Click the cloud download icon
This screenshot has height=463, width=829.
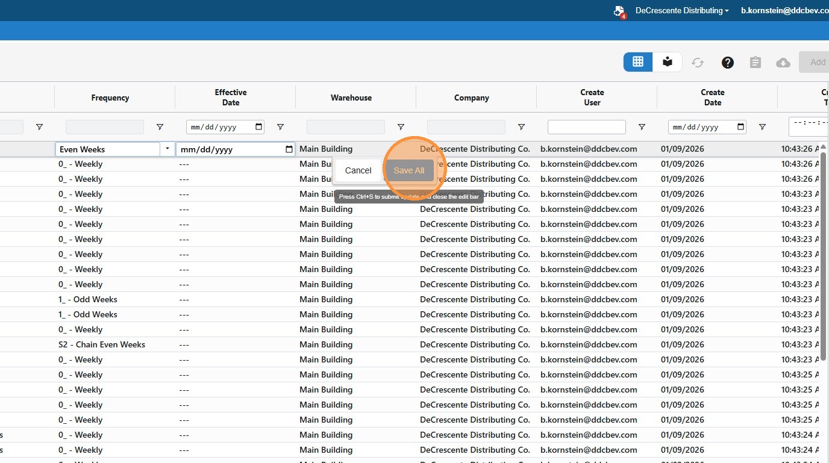[x=783, y=63]
